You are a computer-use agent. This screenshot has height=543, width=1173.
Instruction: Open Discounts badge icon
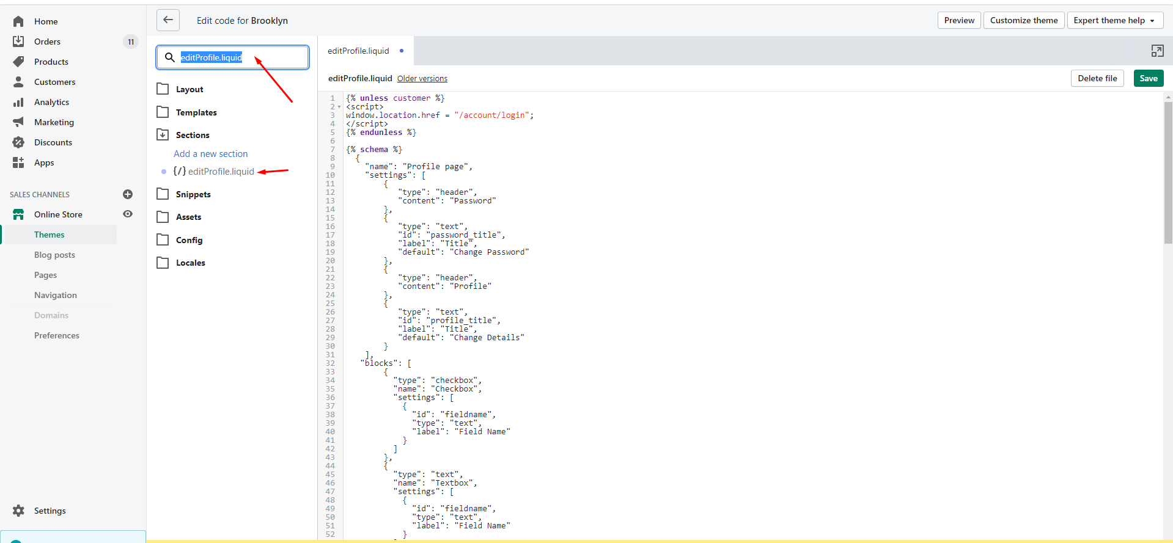[18, 142]
